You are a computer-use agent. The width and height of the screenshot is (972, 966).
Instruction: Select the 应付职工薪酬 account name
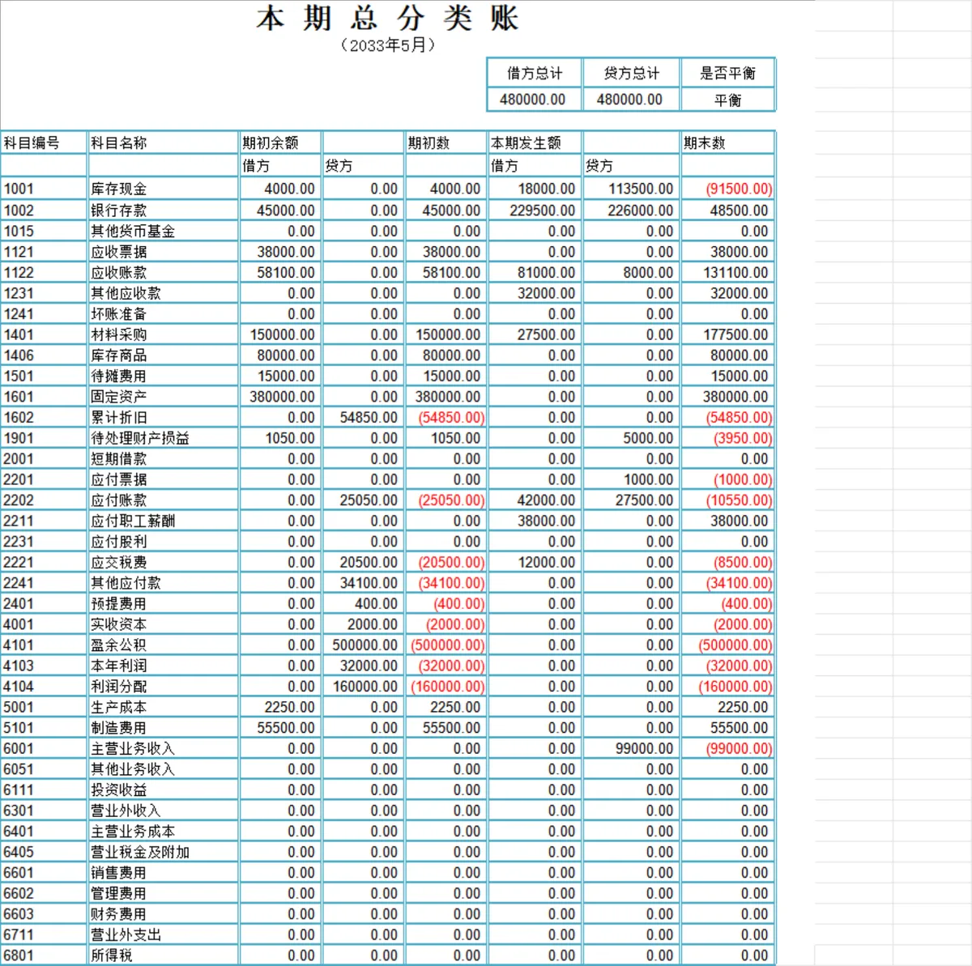pos(133,521)
